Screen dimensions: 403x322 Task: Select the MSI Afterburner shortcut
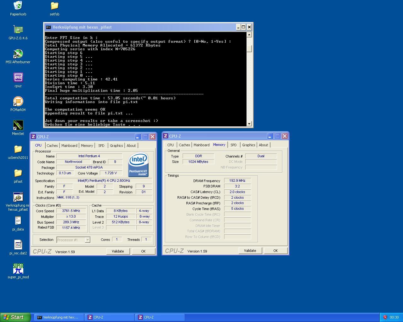(x=18, y=53)
